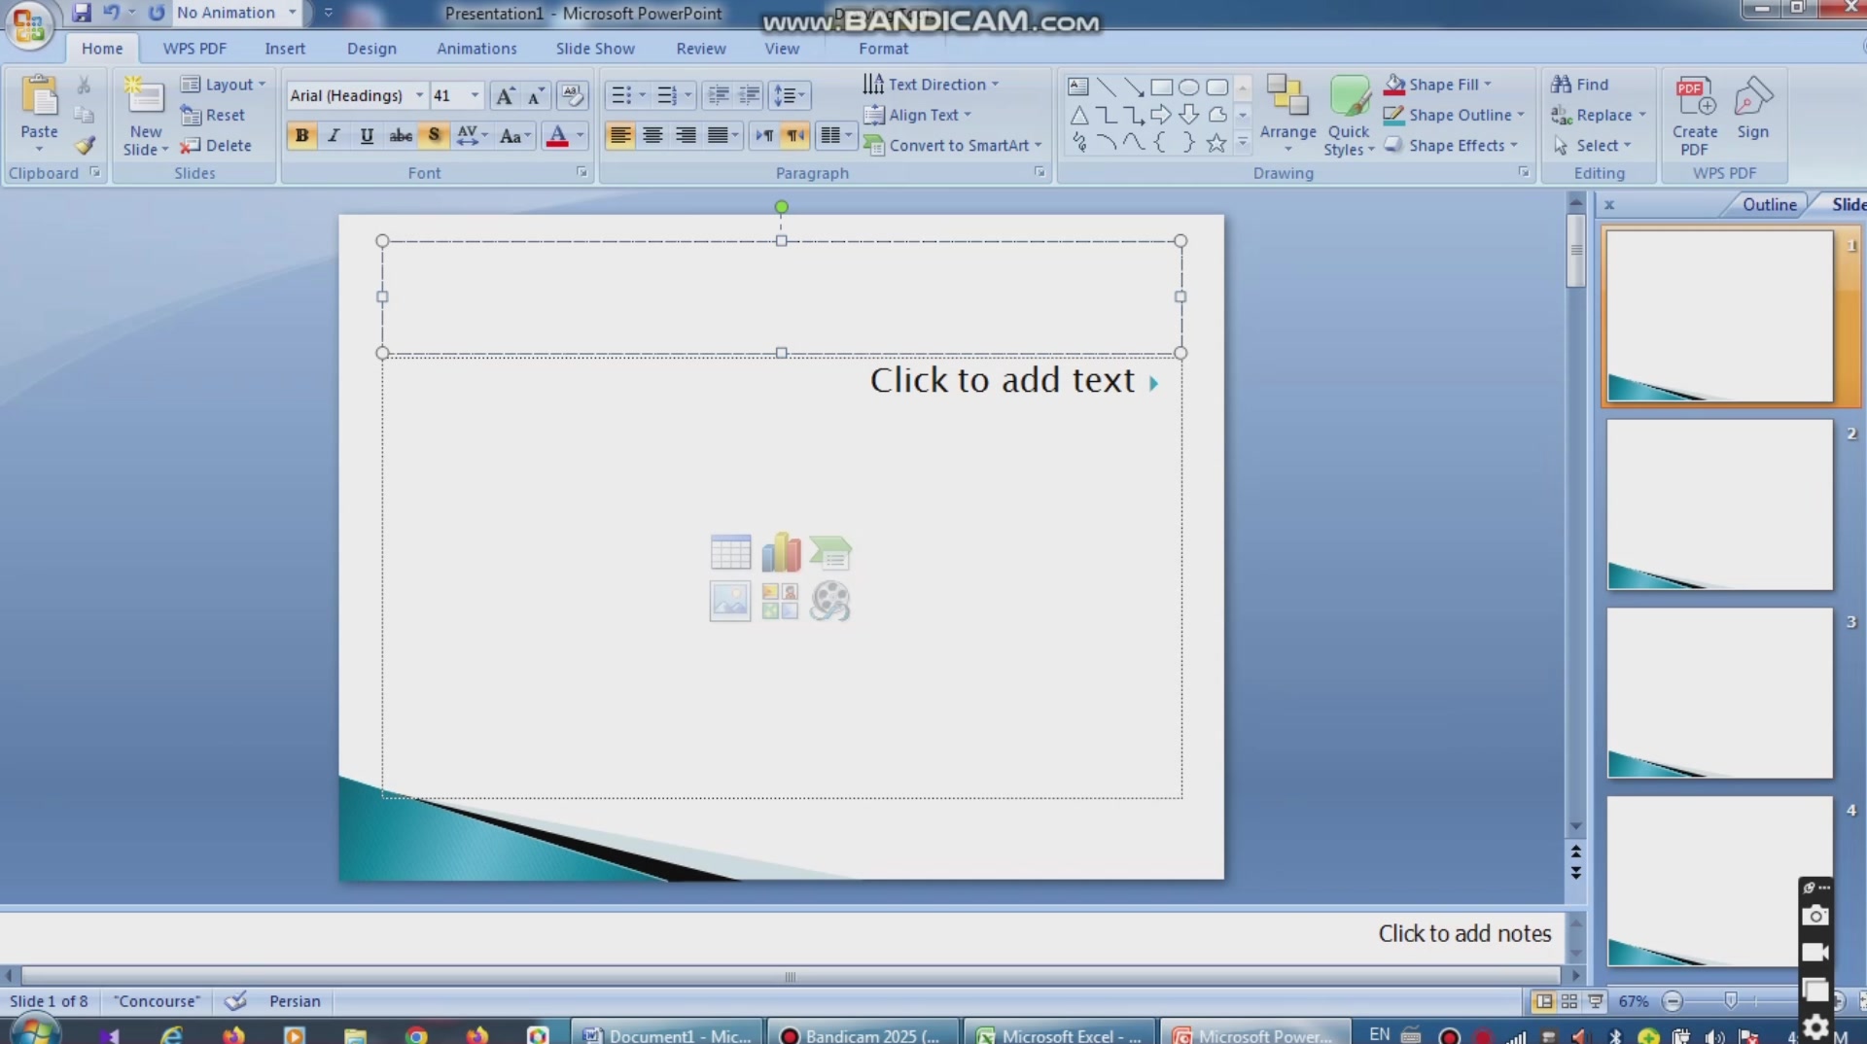
Task: Choose the star shape in shapes gallery
Action: pos(1215,144)
